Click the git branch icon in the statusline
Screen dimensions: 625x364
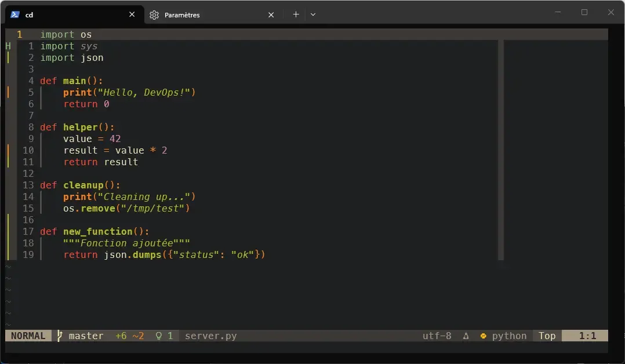click(59, 336)
